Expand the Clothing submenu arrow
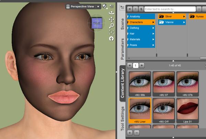The width and height of the screenshot is (206, 139). 153,28
